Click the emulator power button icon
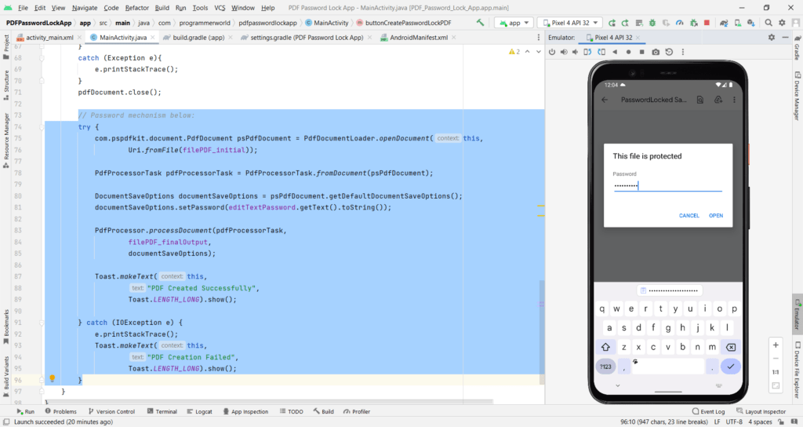This screenshot has height=427, width=803. [x=551, y=52]
